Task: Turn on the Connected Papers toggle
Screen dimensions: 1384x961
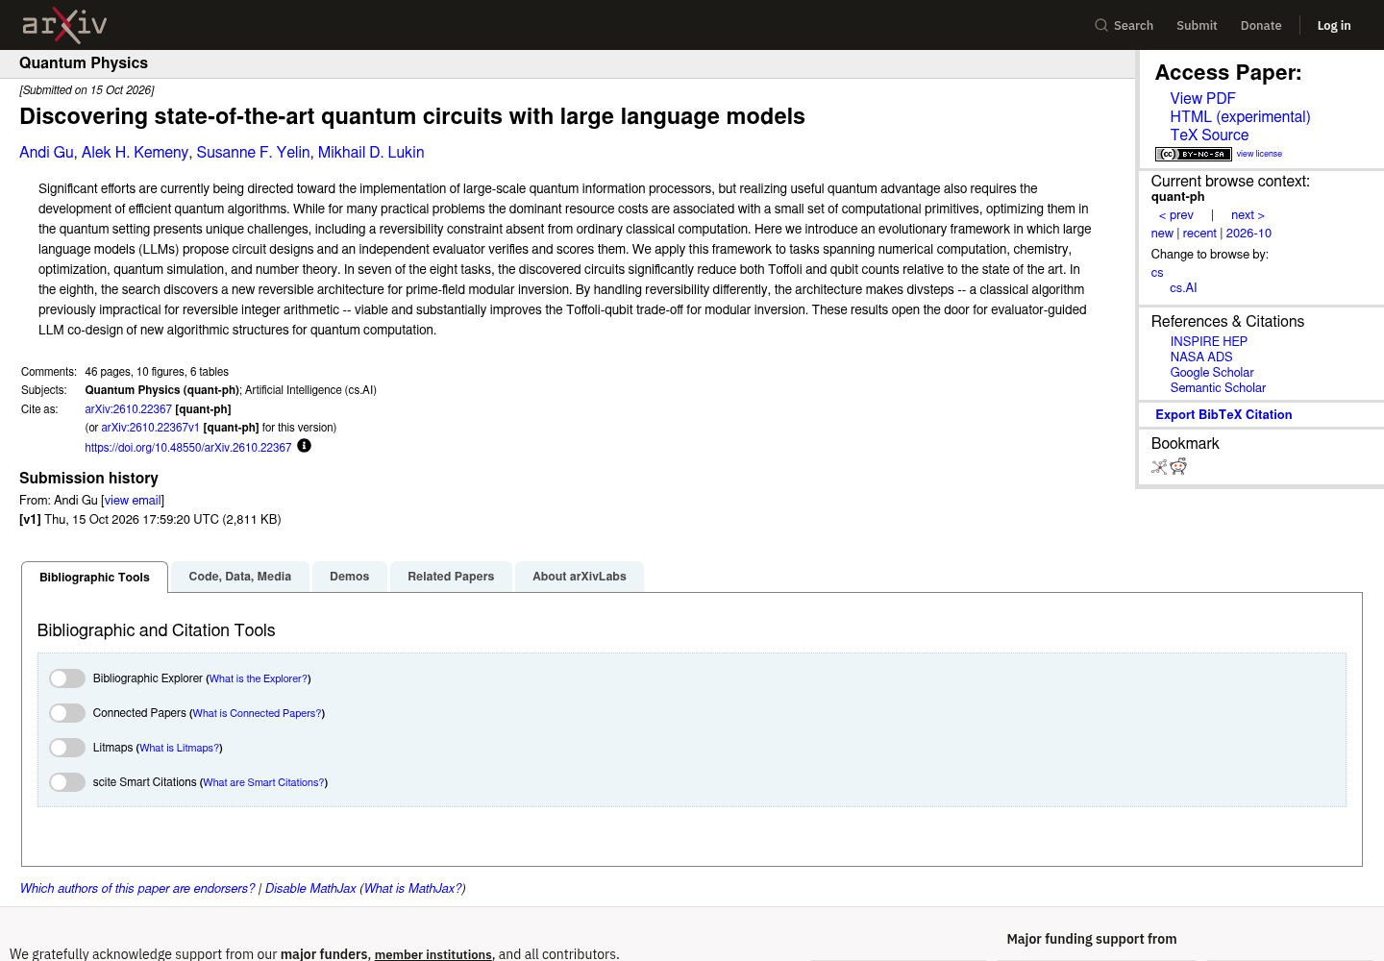Action: click(x=67, y=713)
